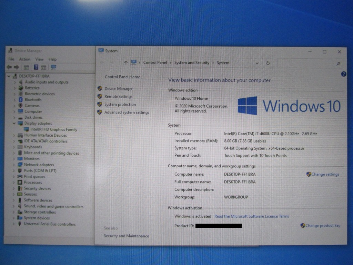Viewport: 353px width, 265px height.
Task: Open Security and Maintenance under See also
Action: (x=126, y=236)
